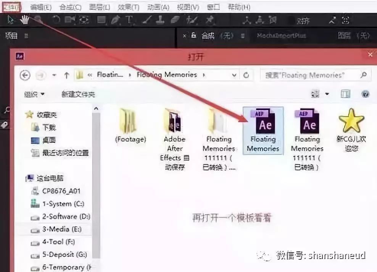The height and width of the screenshot is (272, 377).
Task: Select the Eraser tool
Action: click(x=176, y=20)
